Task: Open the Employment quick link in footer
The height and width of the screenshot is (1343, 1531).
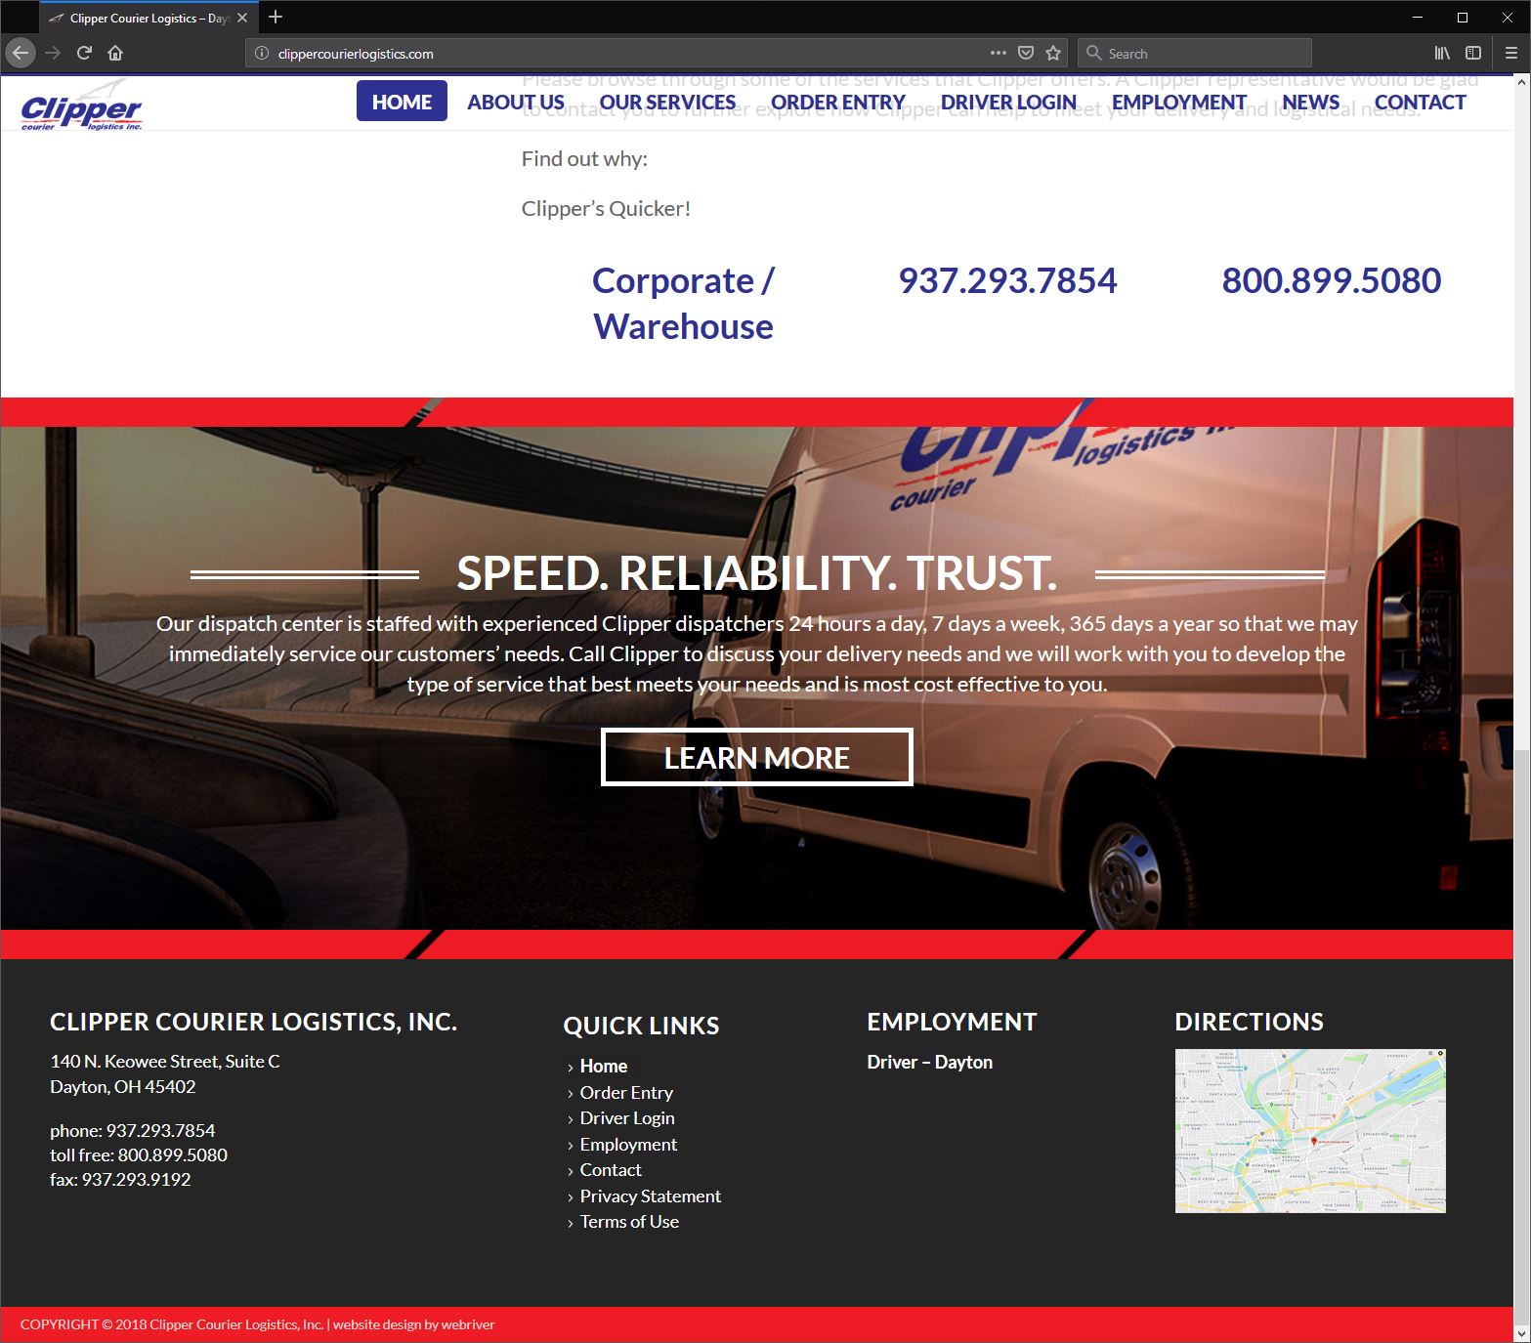Action: coord(628,1144)
